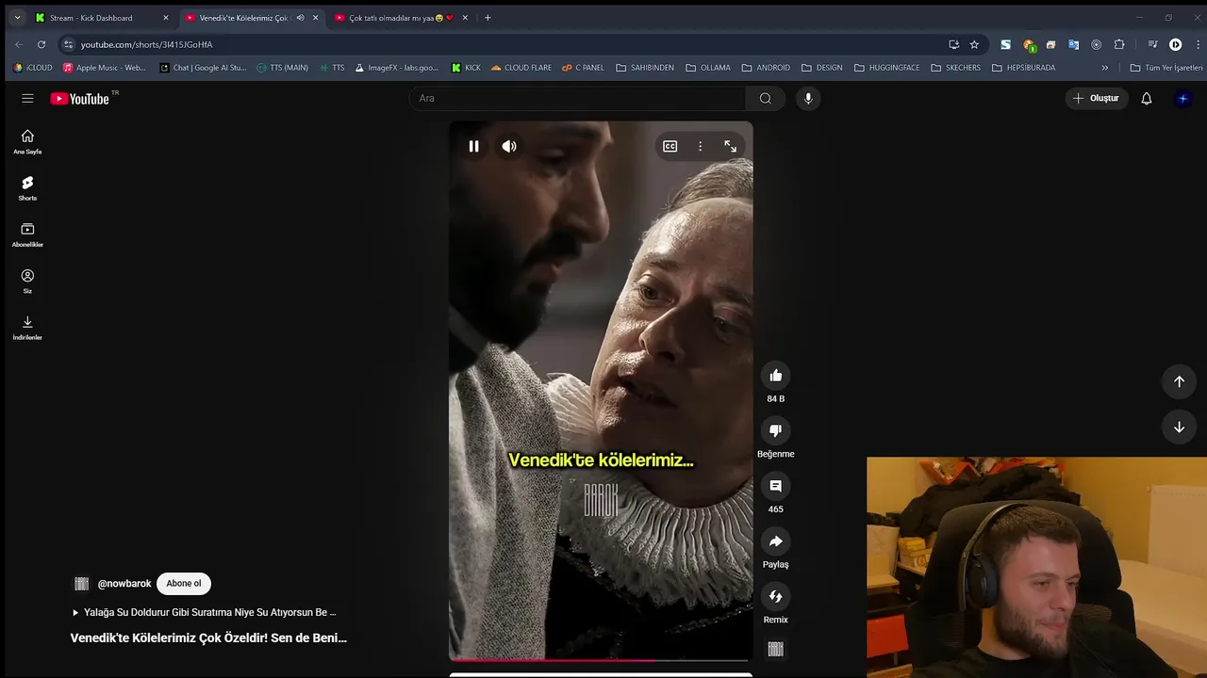Image resolution: width=1207 pixels, height=678 pixels.
Task: Toggle closed captions on the Short
Action: coord(670,146)
